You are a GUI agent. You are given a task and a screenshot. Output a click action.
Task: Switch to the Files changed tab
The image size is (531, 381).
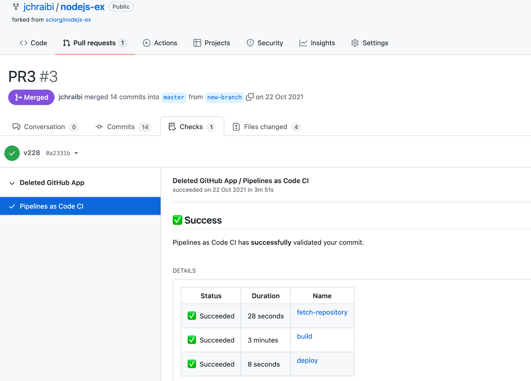point(265,127)
